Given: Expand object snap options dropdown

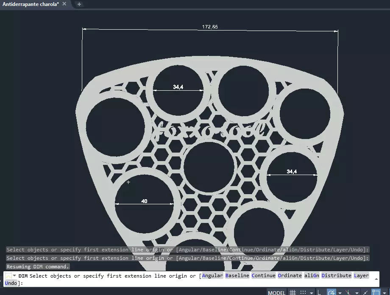Looking at the screenshot, I should tap(384, 293).
